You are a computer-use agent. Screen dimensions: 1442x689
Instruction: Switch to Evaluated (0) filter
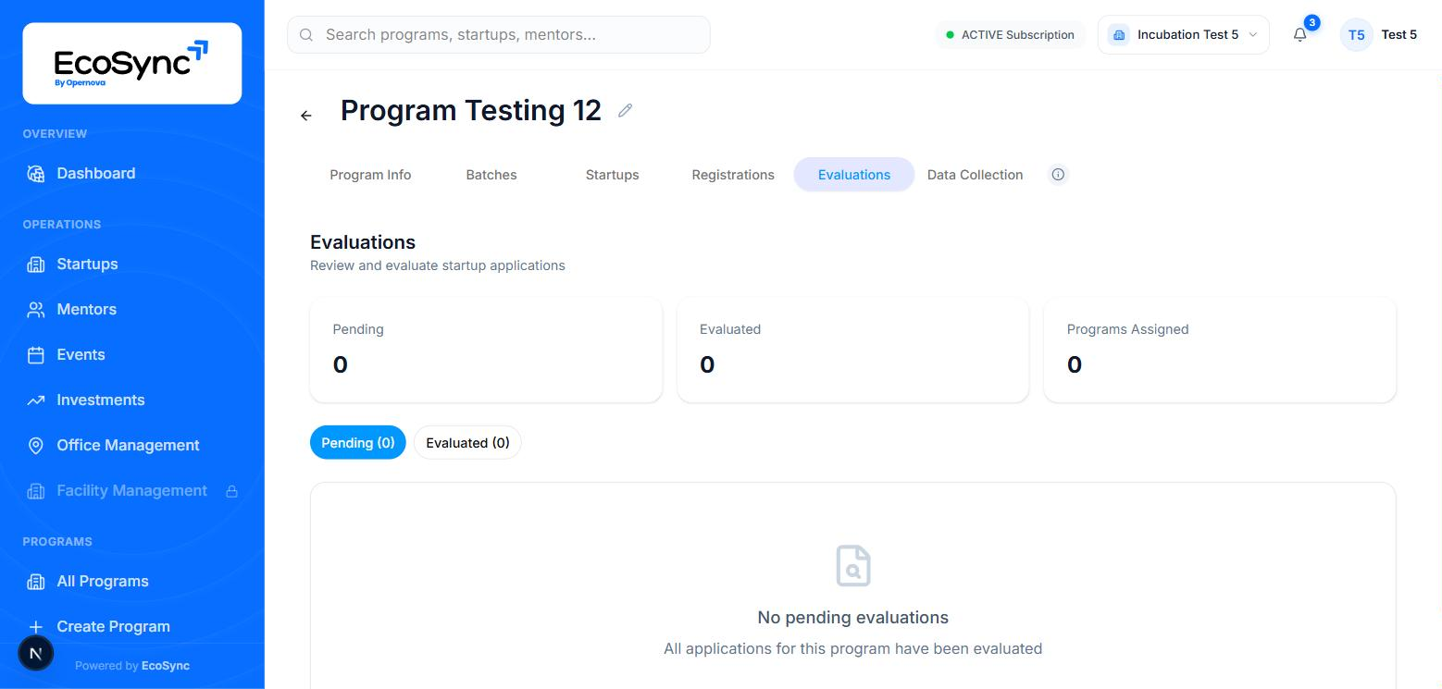(467, 443)
